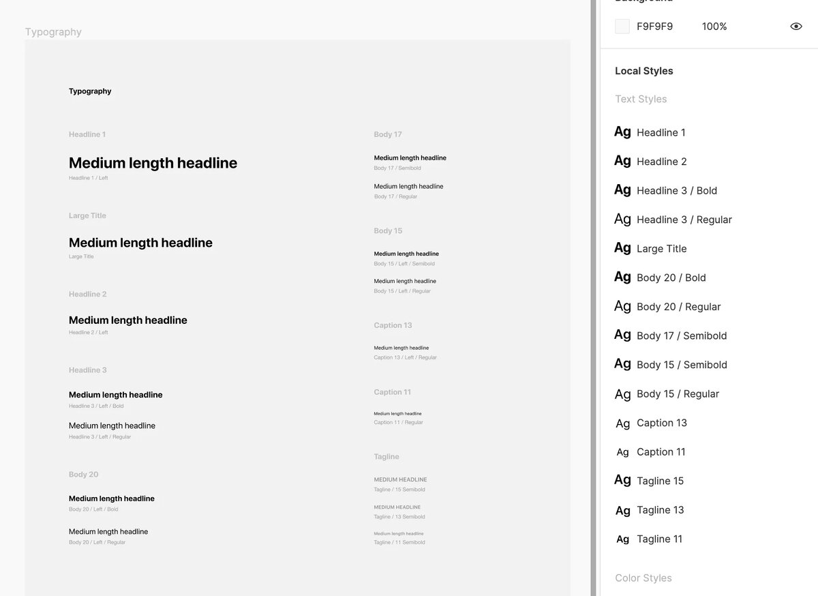Click the Ag icon beside Headline 2
Image resolution: width=818 pixels, height=596 pixels.
[622, 161]
